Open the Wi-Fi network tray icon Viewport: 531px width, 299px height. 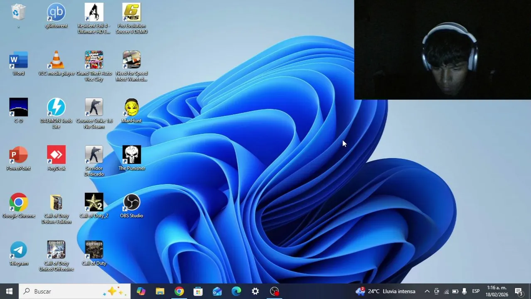pyautogui.click(x=446, y=291)
